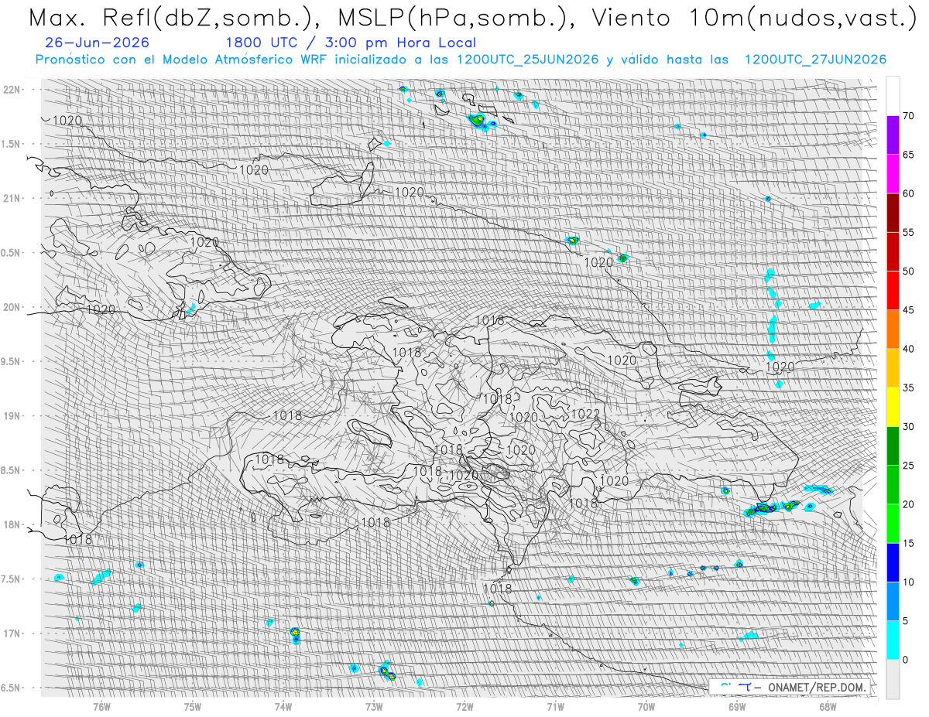The width and height of the screenshot is (929, 717).
Task: Click the purple 65–70 dBZ colorbar segment
Action: pos(893,135)
